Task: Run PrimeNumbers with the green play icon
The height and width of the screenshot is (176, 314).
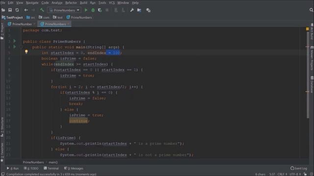Action: [x=86, y=10]
